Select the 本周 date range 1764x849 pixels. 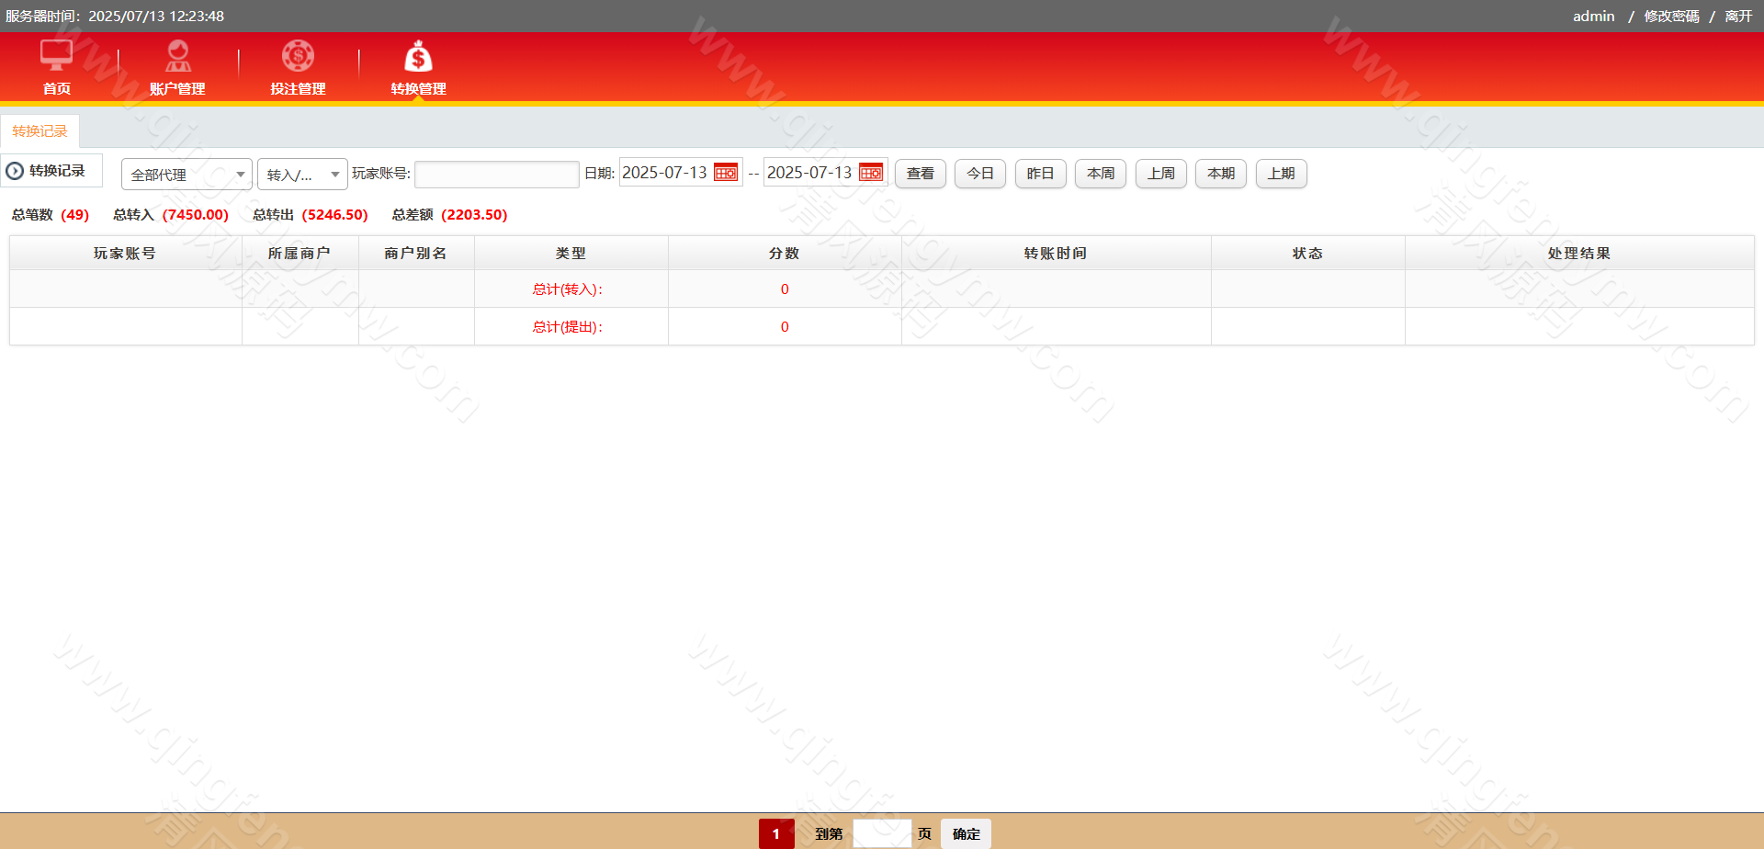pos(1101,174)
